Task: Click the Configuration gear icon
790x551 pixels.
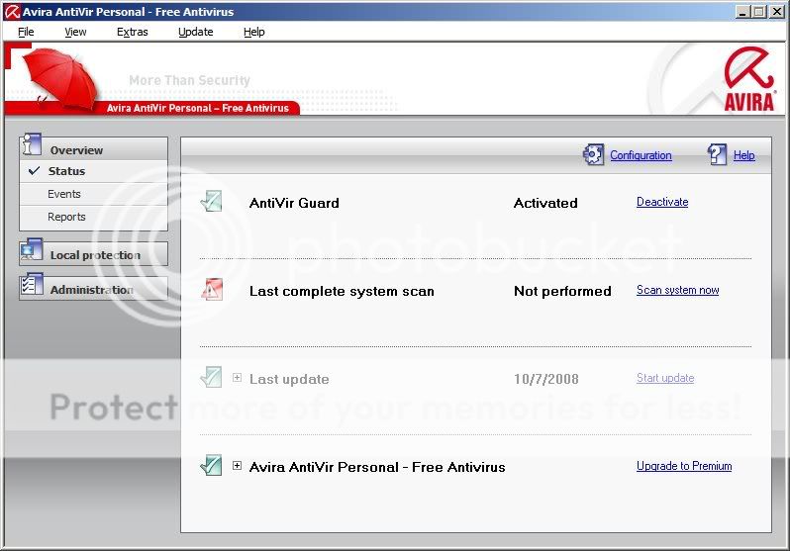Action: tap(593, 154)
